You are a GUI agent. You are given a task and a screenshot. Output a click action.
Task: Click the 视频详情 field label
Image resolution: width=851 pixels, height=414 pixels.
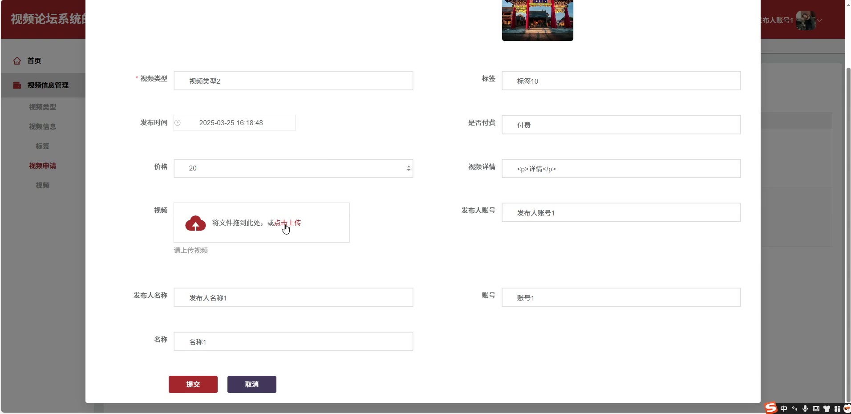(x=482, y=167)
